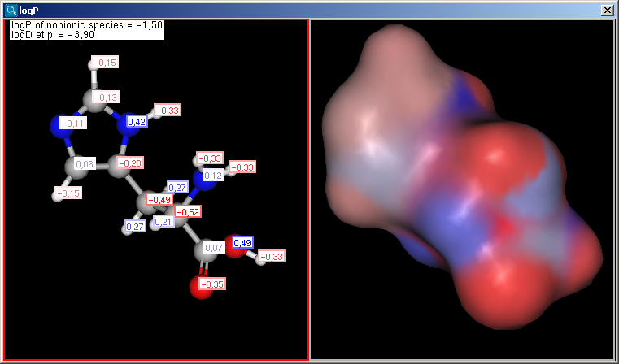619x364 pixels.
Task: Click the carbon atom labeled 0,06
Action: pyautogui.click(x=84, y=164)
